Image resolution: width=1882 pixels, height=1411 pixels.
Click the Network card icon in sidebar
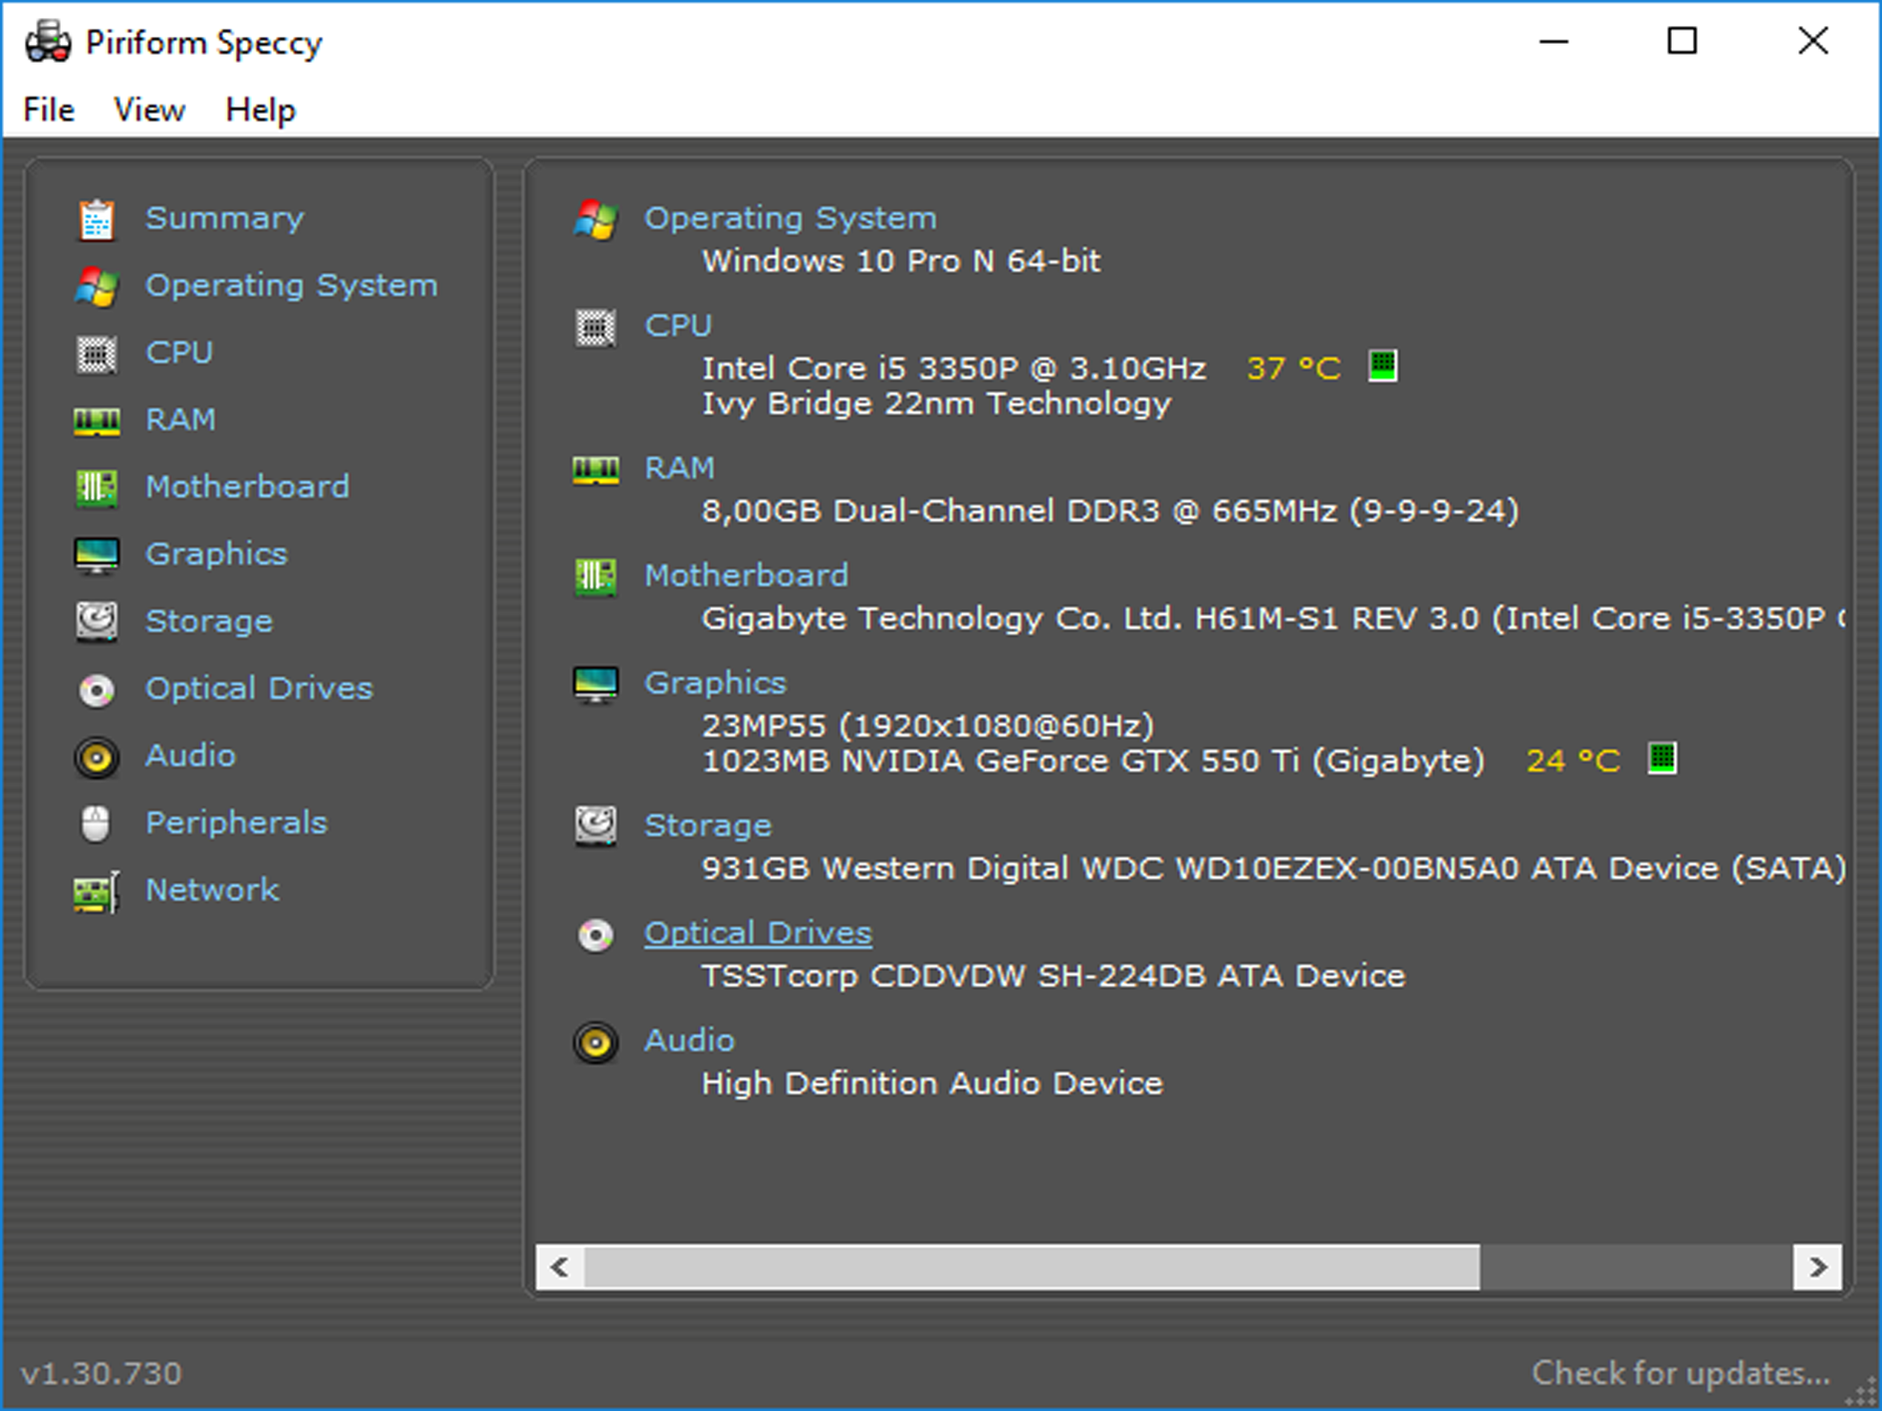(x=97, y=891)
